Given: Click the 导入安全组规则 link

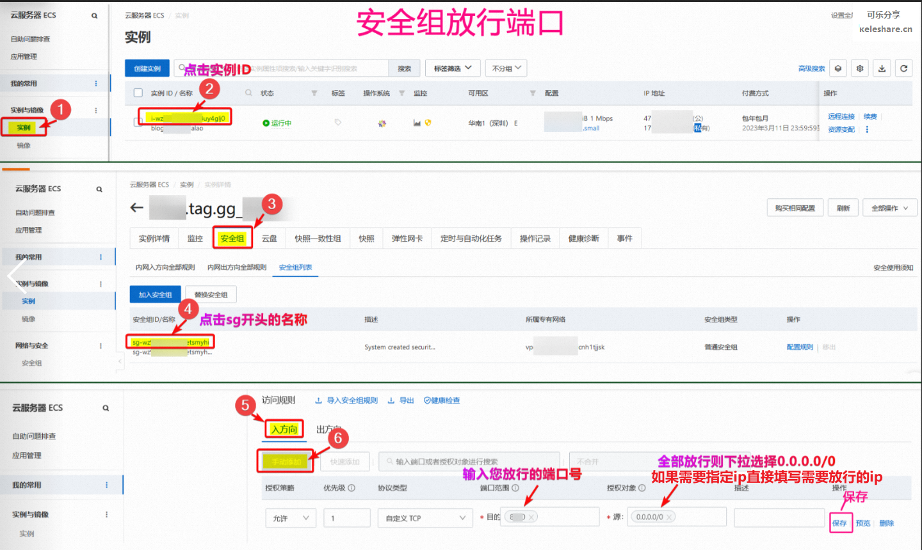Looking at the screenshot, I should [346, 401].
